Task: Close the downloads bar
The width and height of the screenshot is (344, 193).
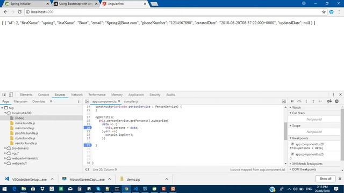Action: (340, 179)
